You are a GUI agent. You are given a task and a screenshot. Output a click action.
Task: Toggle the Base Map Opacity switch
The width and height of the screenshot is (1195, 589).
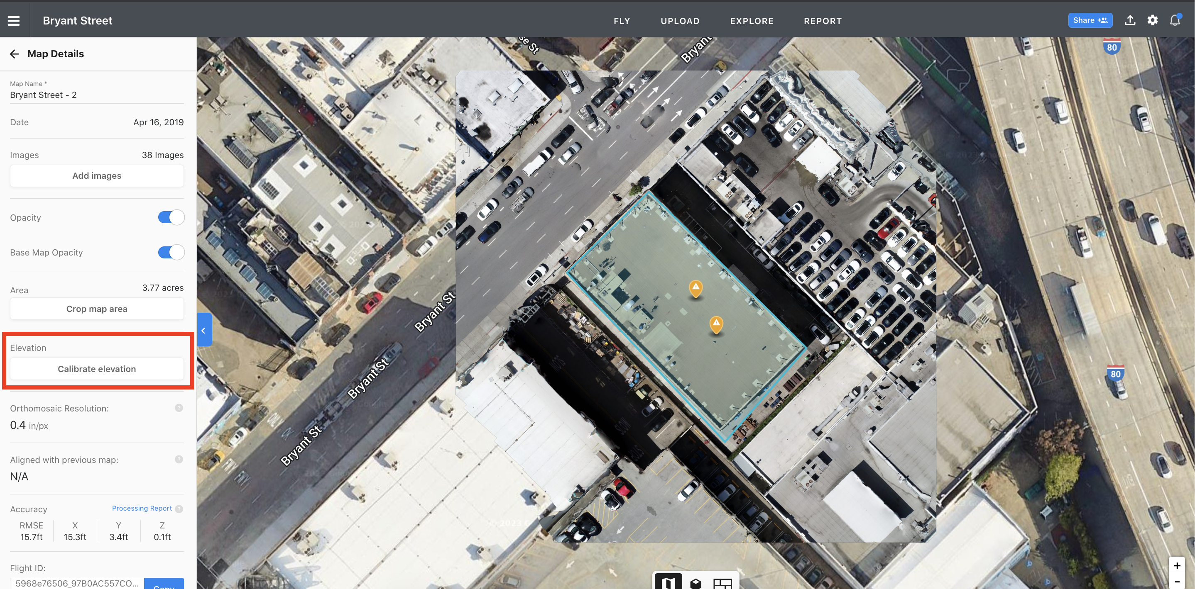(x=171, y=253)
